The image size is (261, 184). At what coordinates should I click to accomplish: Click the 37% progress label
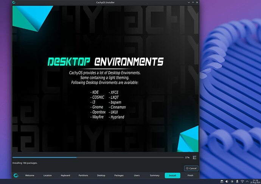pos(187,158)
